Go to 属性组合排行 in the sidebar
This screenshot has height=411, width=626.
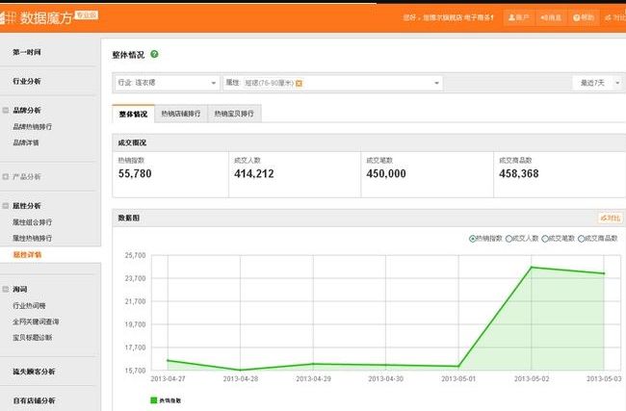33,222
